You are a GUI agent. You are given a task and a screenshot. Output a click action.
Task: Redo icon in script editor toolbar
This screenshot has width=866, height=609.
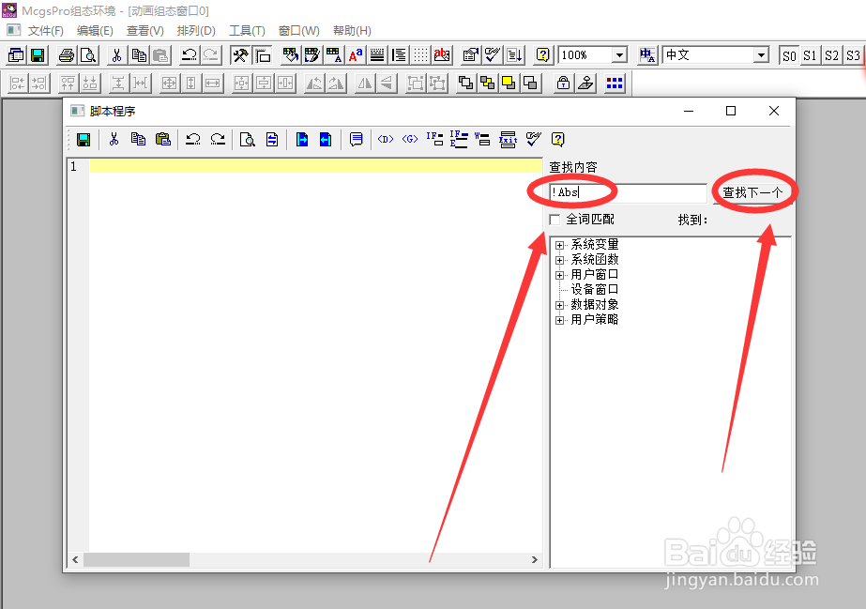[x=218, y=139]
